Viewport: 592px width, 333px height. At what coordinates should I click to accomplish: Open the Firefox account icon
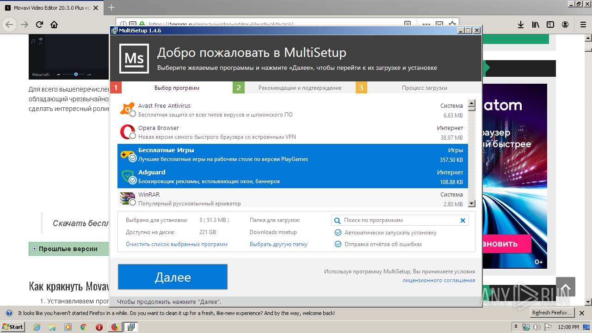pos(565,25)
